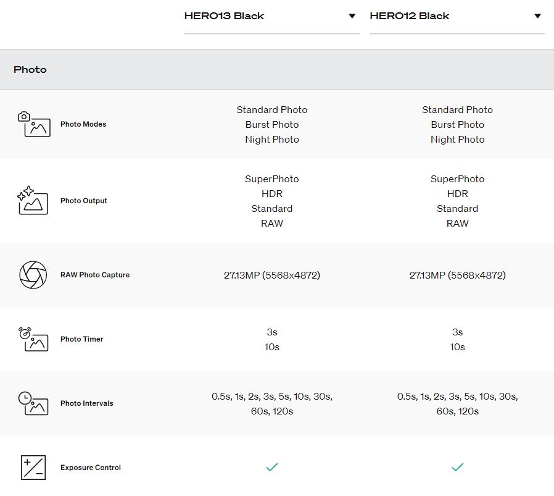
Task: Click HERO12 SuperPhoto output text
Action: coord(458,179)
